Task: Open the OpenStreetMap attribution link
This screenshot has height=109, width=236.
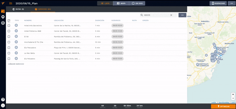Action: (x=224, y=102)
